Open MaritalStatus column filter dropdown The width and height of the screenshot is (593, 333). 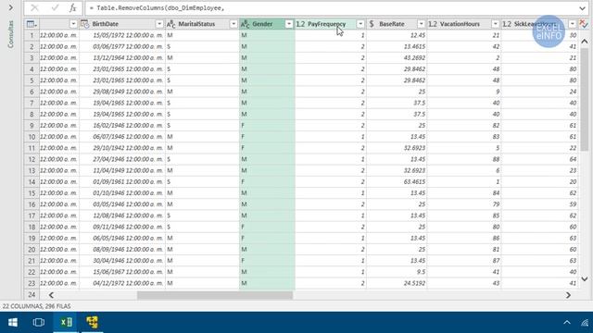pos(233,24)
